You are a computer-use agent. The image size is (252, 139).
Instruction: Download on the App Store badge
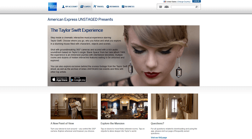click(x=60, y=79)
